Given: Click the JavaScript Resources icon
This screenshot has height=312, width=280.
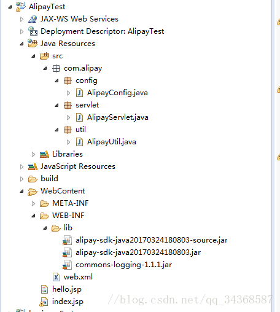Looking at the screenshot, I should point(33,166).
